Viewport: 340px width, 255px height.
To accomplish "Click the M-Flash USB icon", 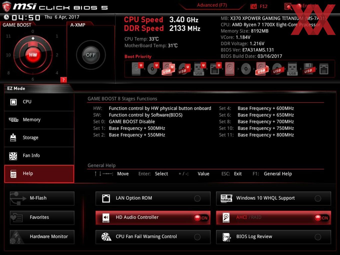I will [18, 198].
